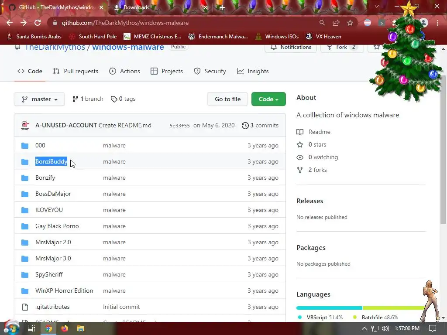
Task: Open the BonziBuddy folder
Action: (52, 161)
